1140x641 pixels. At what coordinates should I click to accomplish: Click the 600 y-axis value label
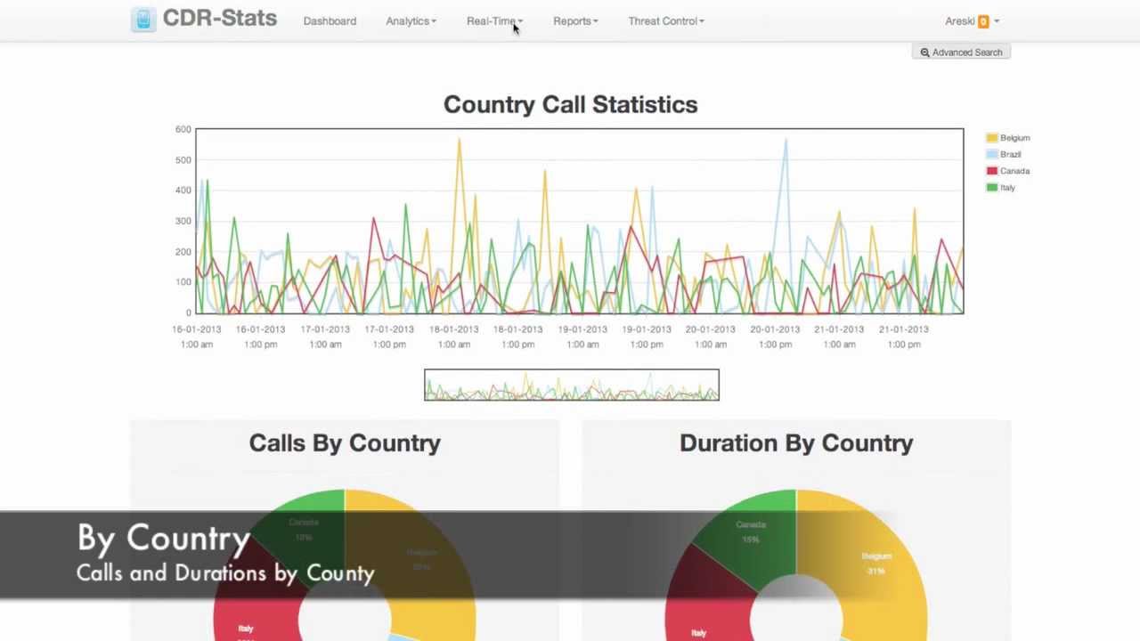click(x=183, y=129)
